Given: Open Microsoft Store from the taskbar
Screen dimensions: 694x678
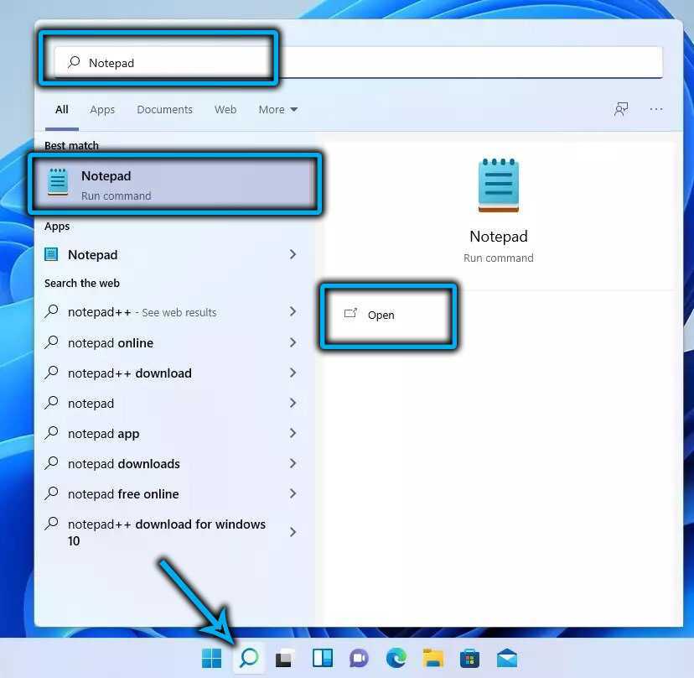Looking at the screenshot, I should coord(469,659).
